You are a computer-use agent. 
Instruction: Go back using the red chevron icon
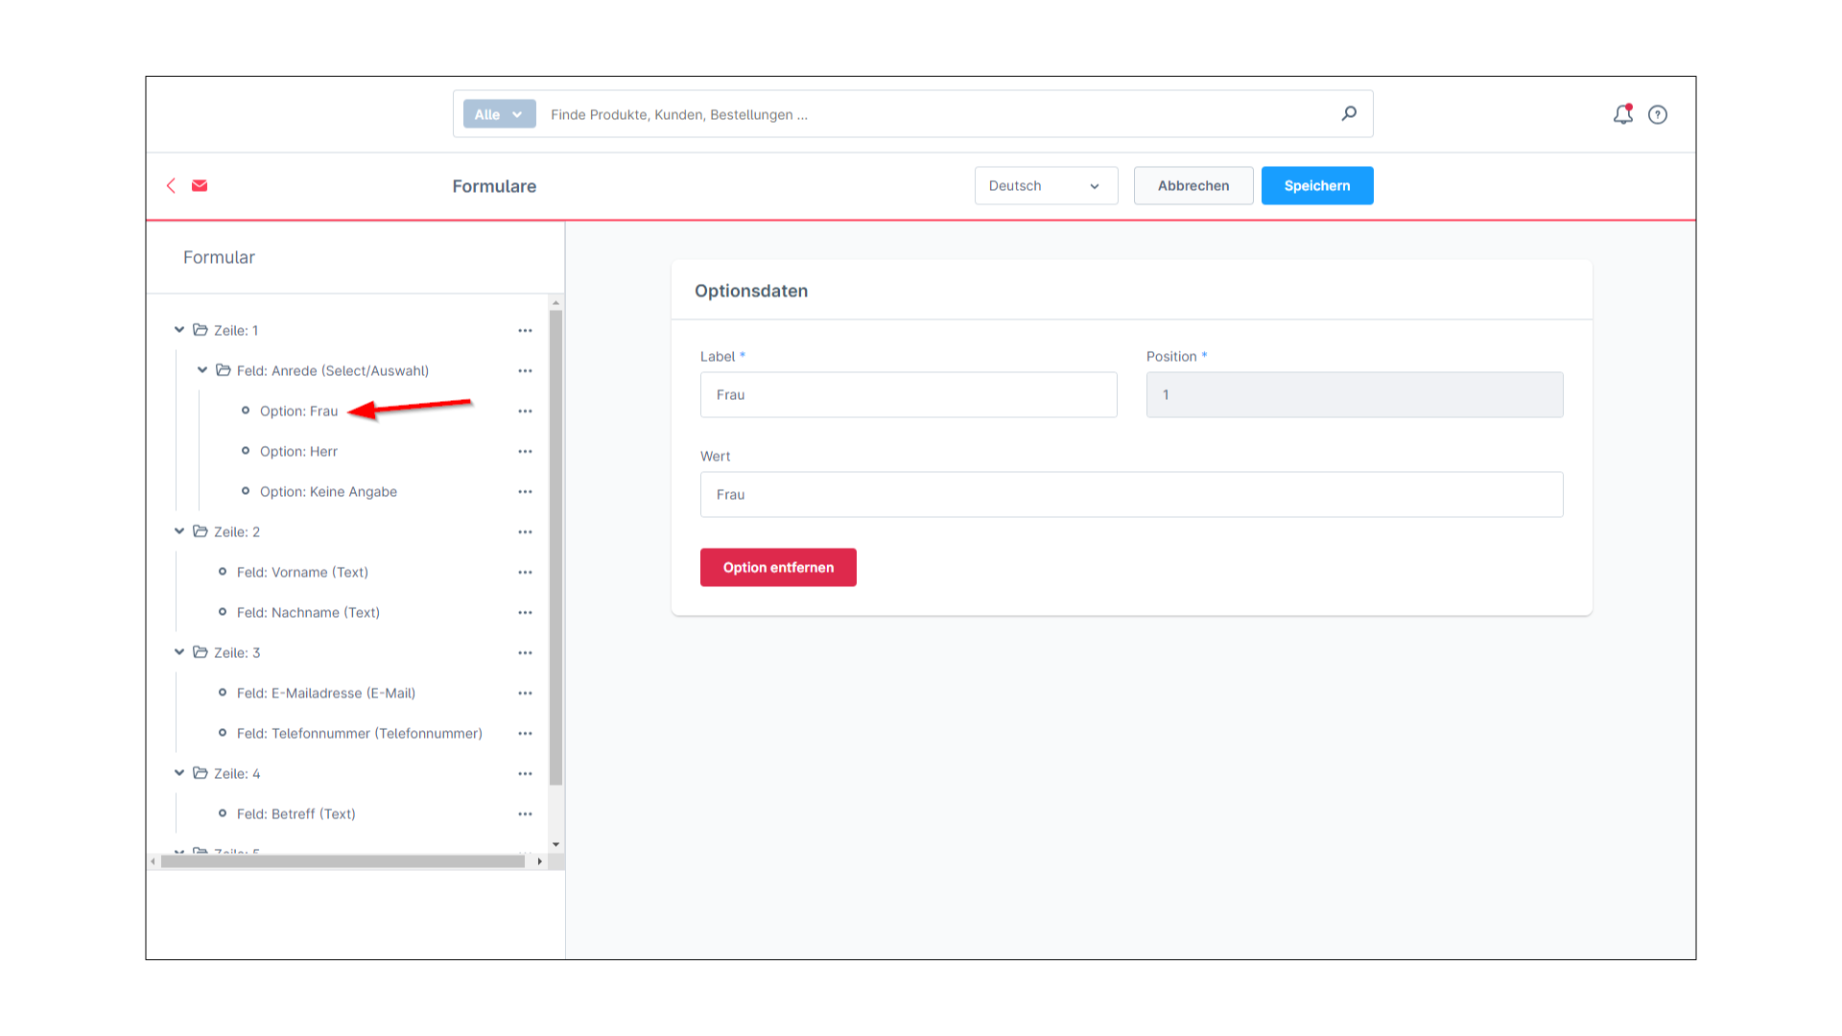point(171,185)
